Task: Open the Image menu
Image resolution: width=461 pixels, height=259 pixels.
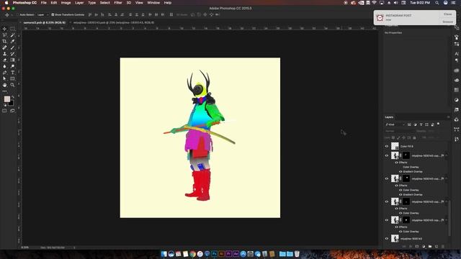Action: (x=66, y=3)
